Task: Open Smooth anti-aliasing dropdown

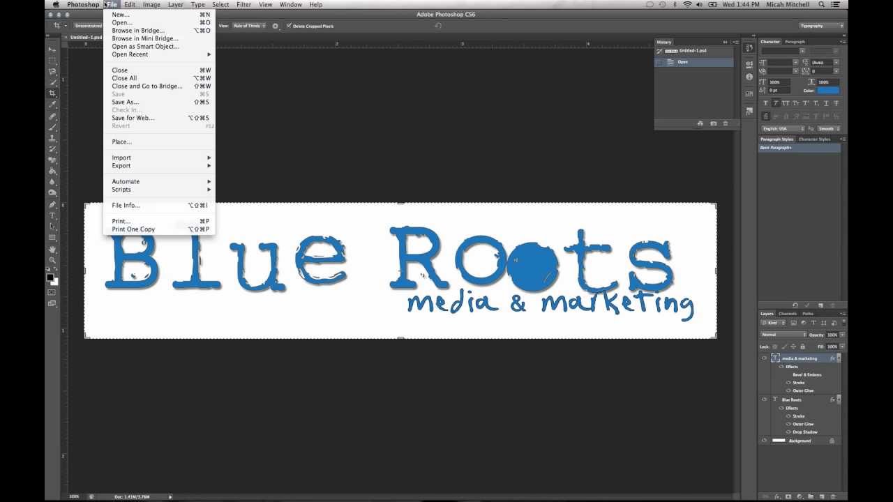Action: (828, 129)
